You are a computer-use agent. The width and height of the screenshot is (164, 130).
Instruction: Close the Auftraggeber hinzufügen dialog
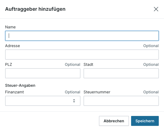click(156, 9)
